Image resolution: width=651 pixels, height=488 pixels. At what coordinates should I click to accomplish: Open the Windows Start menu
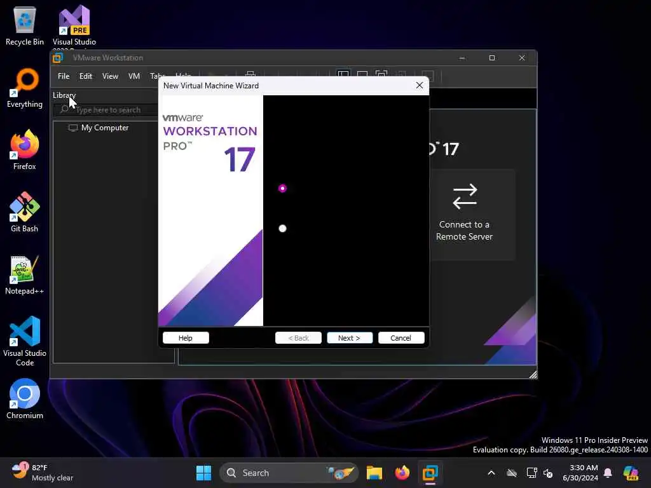pyautogui.click(x=203, y=473)
